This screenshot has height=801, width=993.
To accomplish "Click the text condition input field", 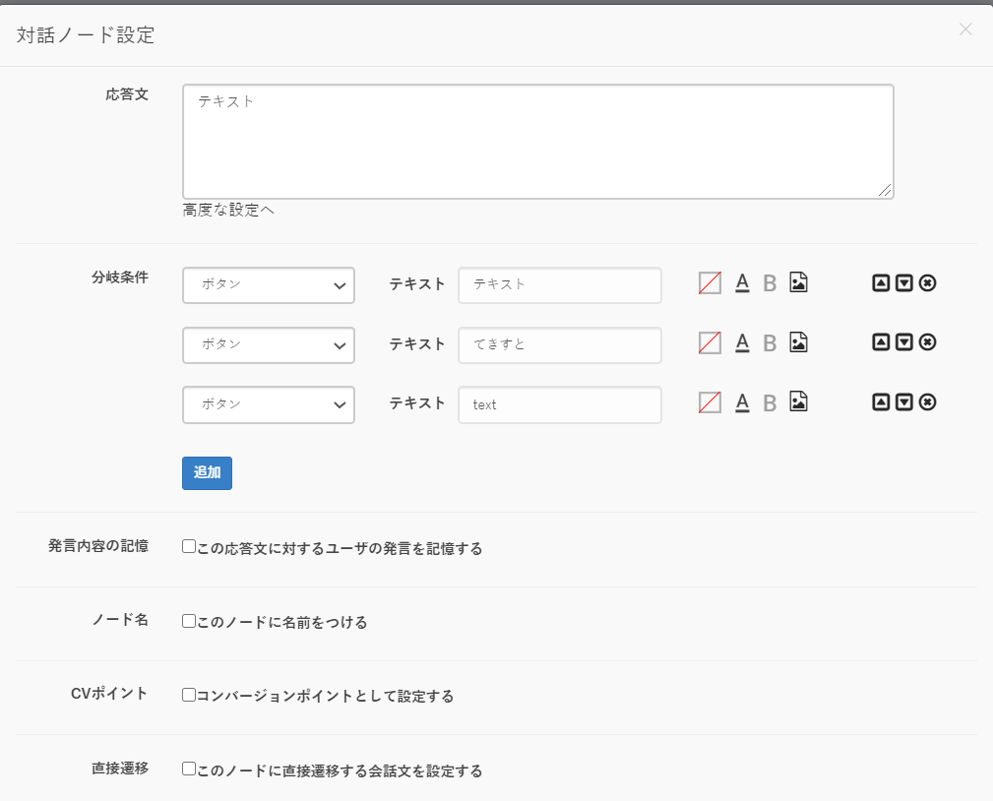I will pyautogui.click(x=560, y=404).
